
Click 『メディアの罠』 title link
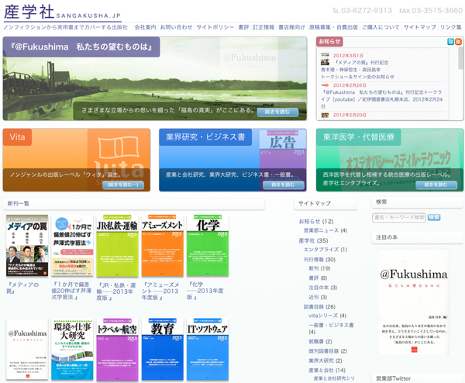click(x=22, y=288)
